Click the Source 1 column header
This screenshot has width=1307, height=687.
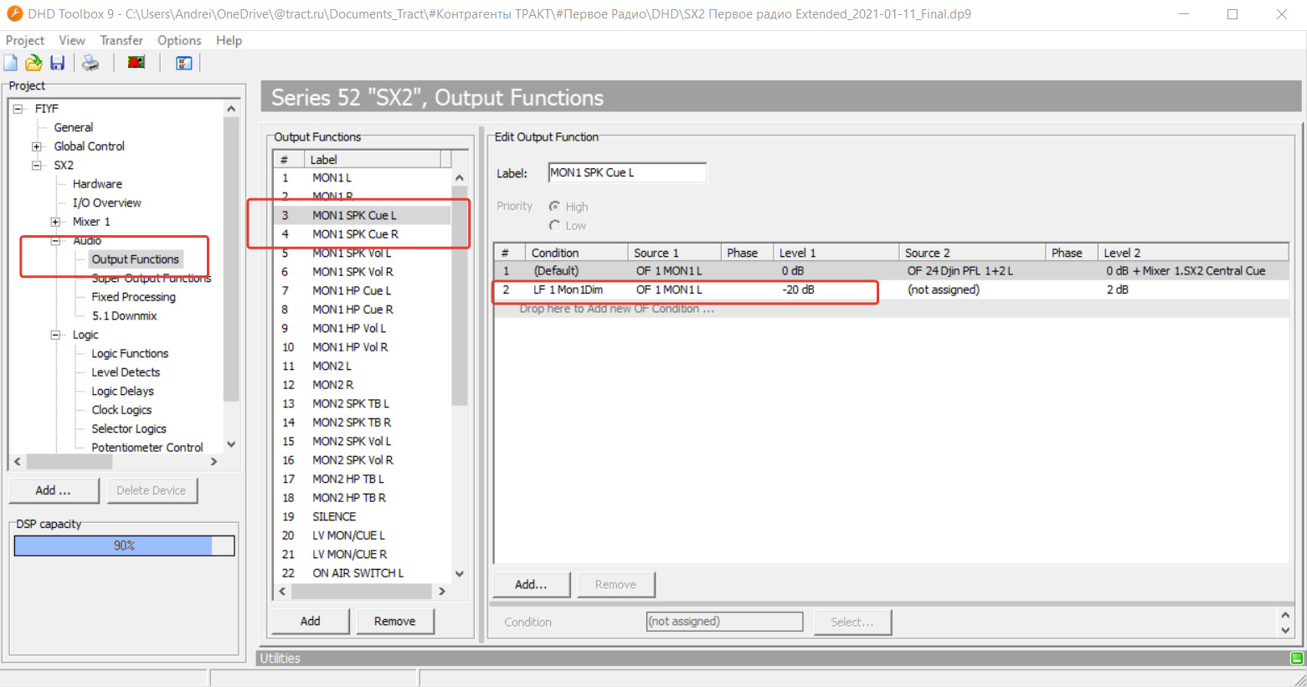click(x=674, y=253)
